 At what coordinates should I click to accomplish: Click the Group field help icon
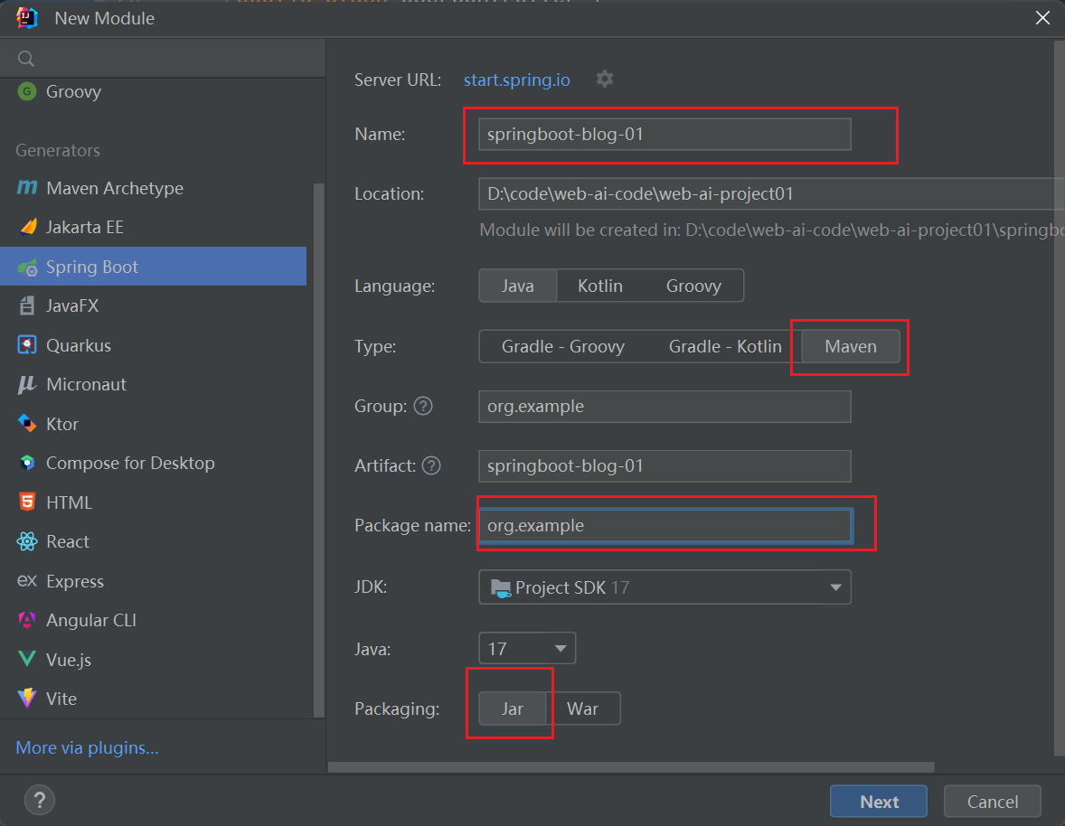click(x=422, y=406)
